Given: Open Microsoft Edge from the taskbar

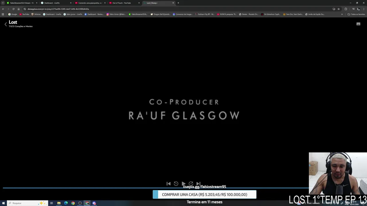Looking at the screenshot, I should pyautogui.click(x=66, y=203).
